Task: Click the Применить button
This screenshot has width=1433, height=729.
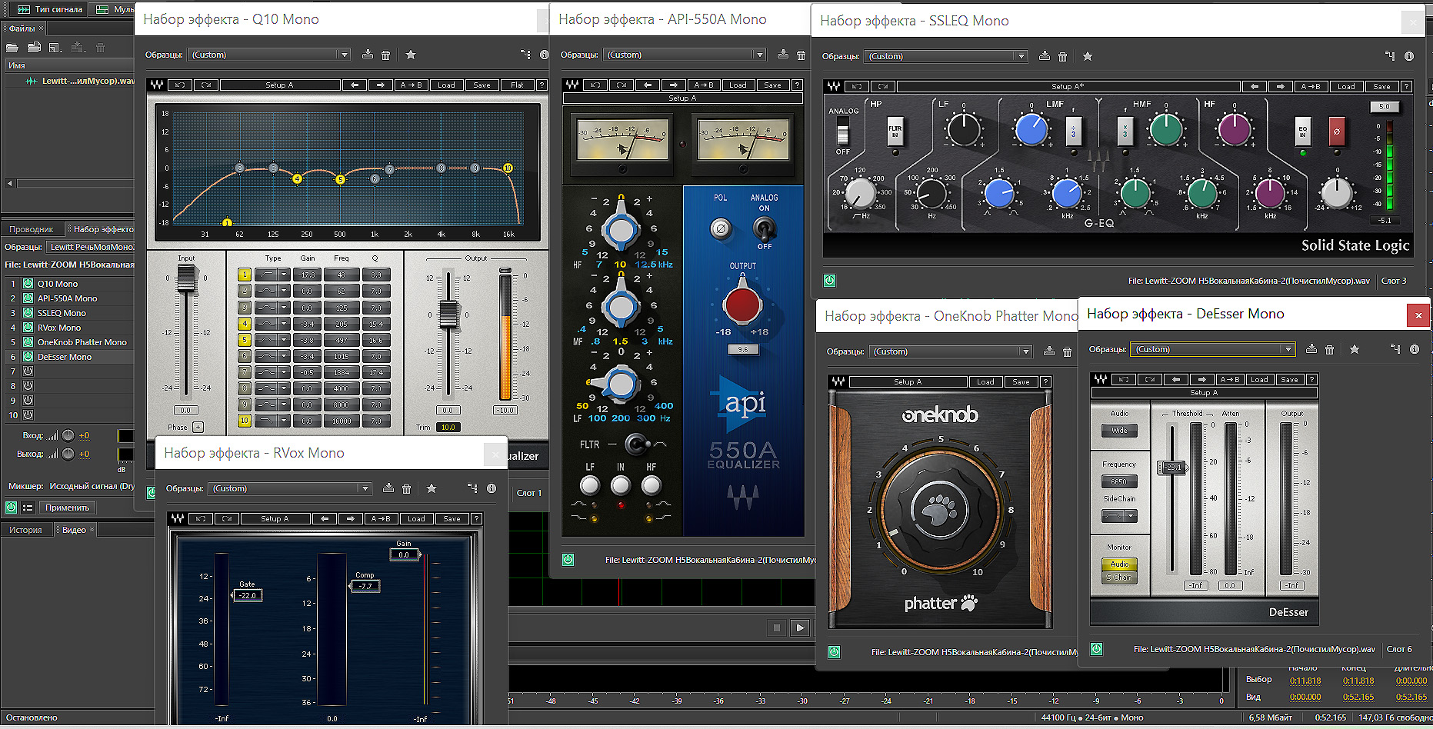Action: tap(67, 508)
